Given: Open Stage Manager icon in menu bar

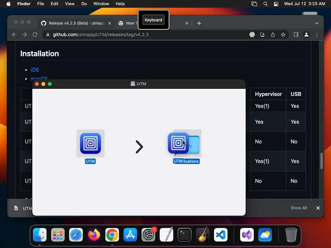Looking at the screenshot, I should click(254, 4).
